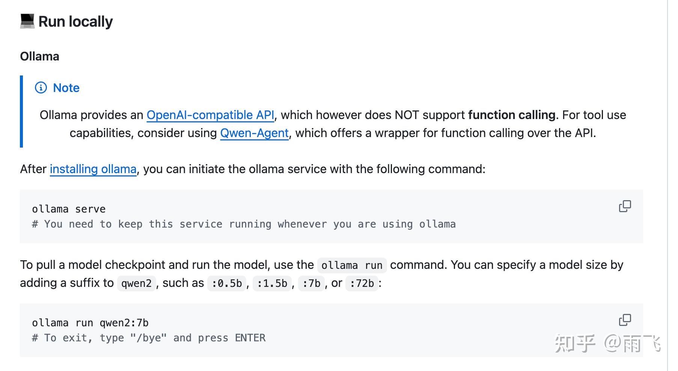This screenshot has height=371, width=678.
Task: Click the "# To exit" comment line
Action: [149, 338]
